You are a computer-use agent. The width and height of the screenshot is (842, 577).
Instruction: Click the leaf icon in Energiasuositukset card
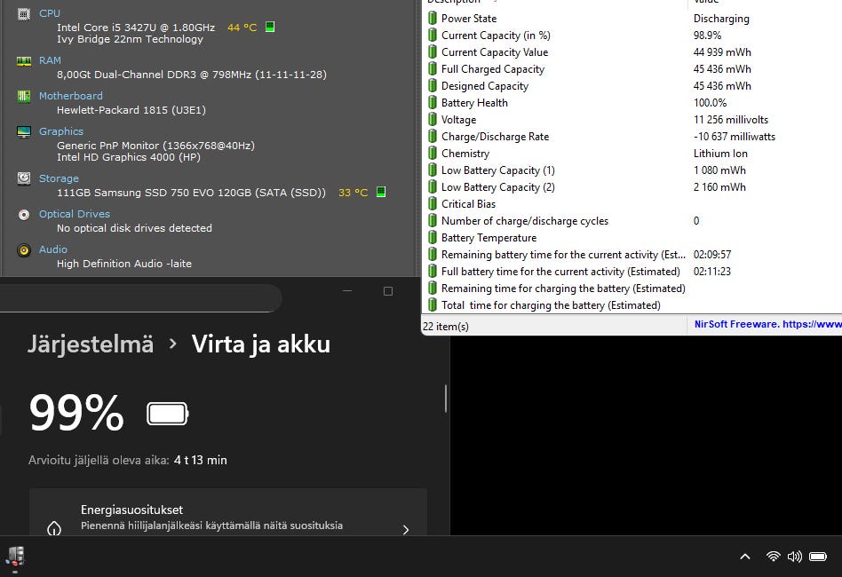[54, 528]
